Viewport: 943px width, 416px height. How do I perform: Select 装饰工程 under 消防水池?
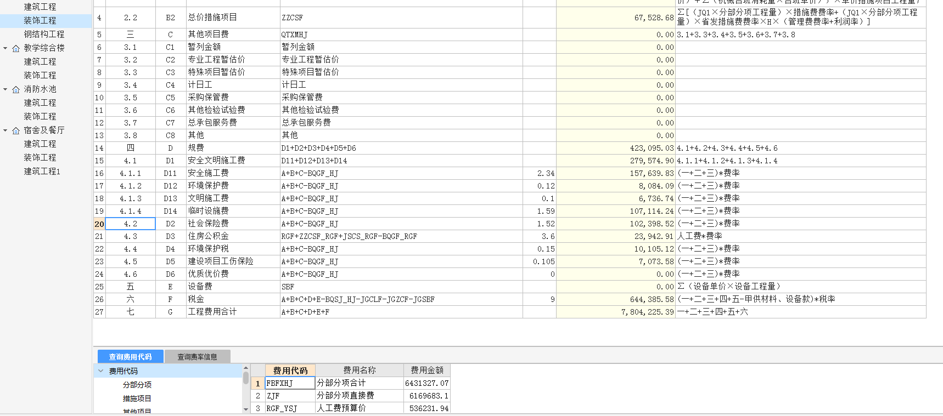click(x=40, y=117)
